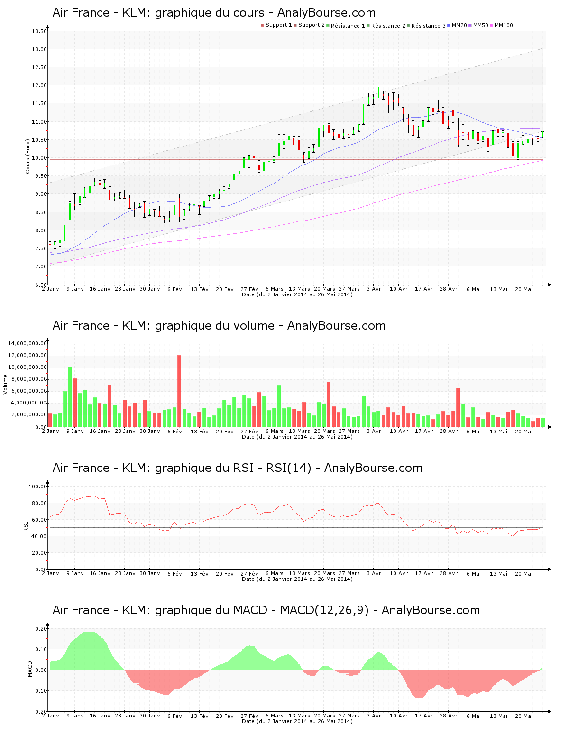Click the '10 Avr' label under price chart
Screen dimensions: 569x735
point(399,289)
